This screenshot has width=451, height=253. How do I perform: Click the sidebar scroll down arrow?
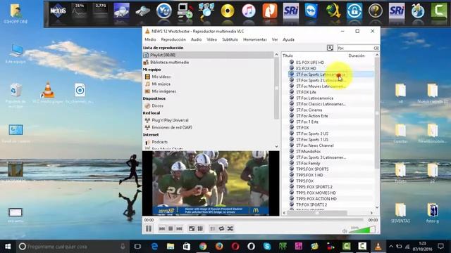point(276,147)
